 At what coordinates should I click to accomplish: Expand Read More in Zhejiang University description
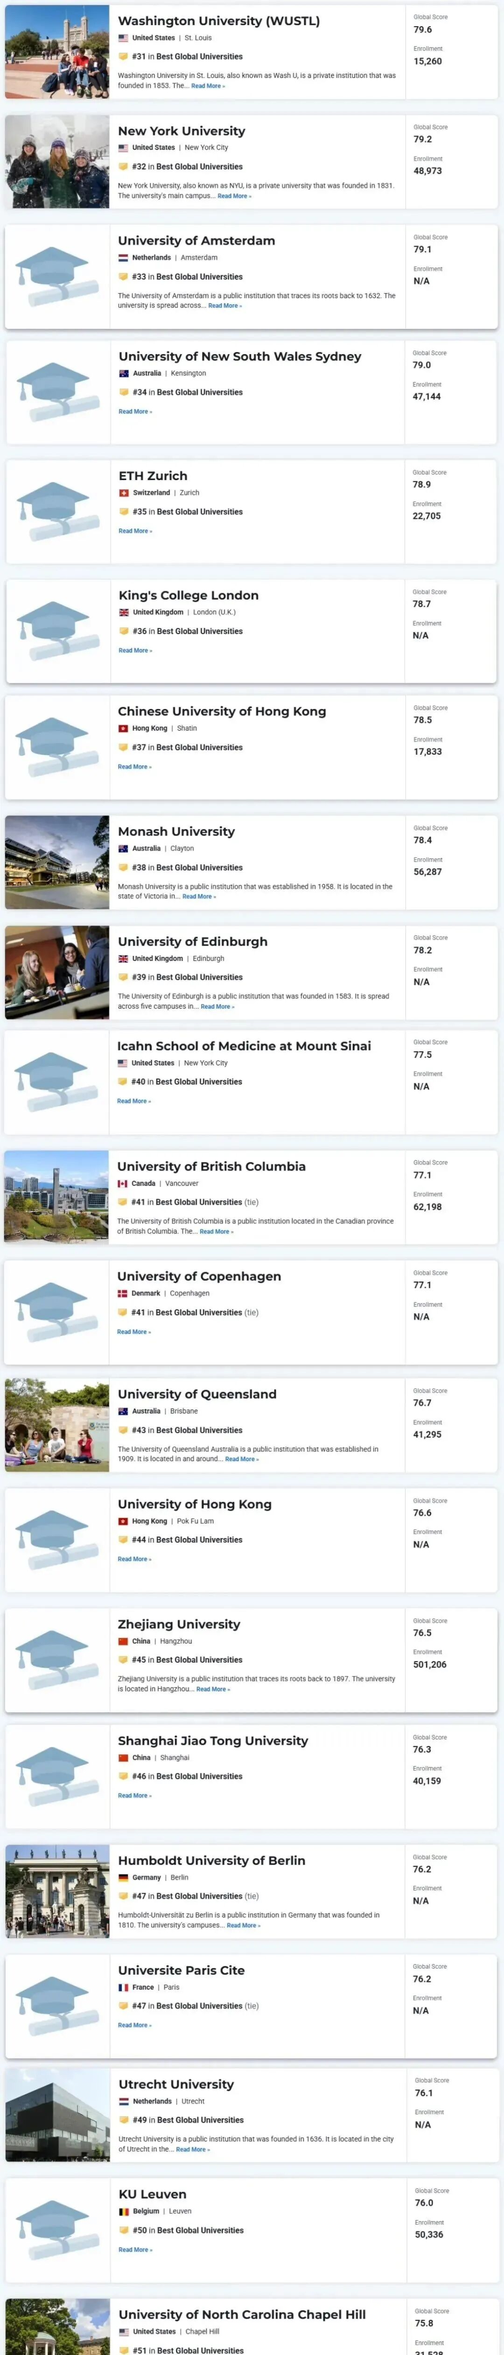coord(212,1689)
